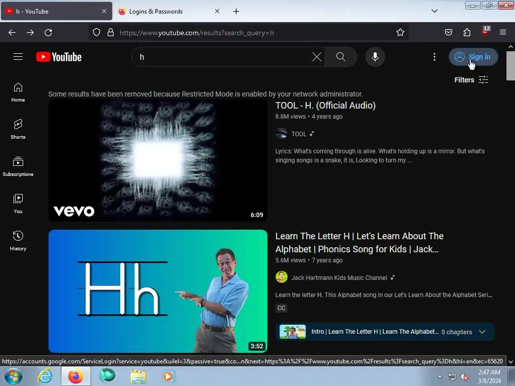Open the Firefox application menu
This screenshot has width=515, height=386.
[503, 32]
